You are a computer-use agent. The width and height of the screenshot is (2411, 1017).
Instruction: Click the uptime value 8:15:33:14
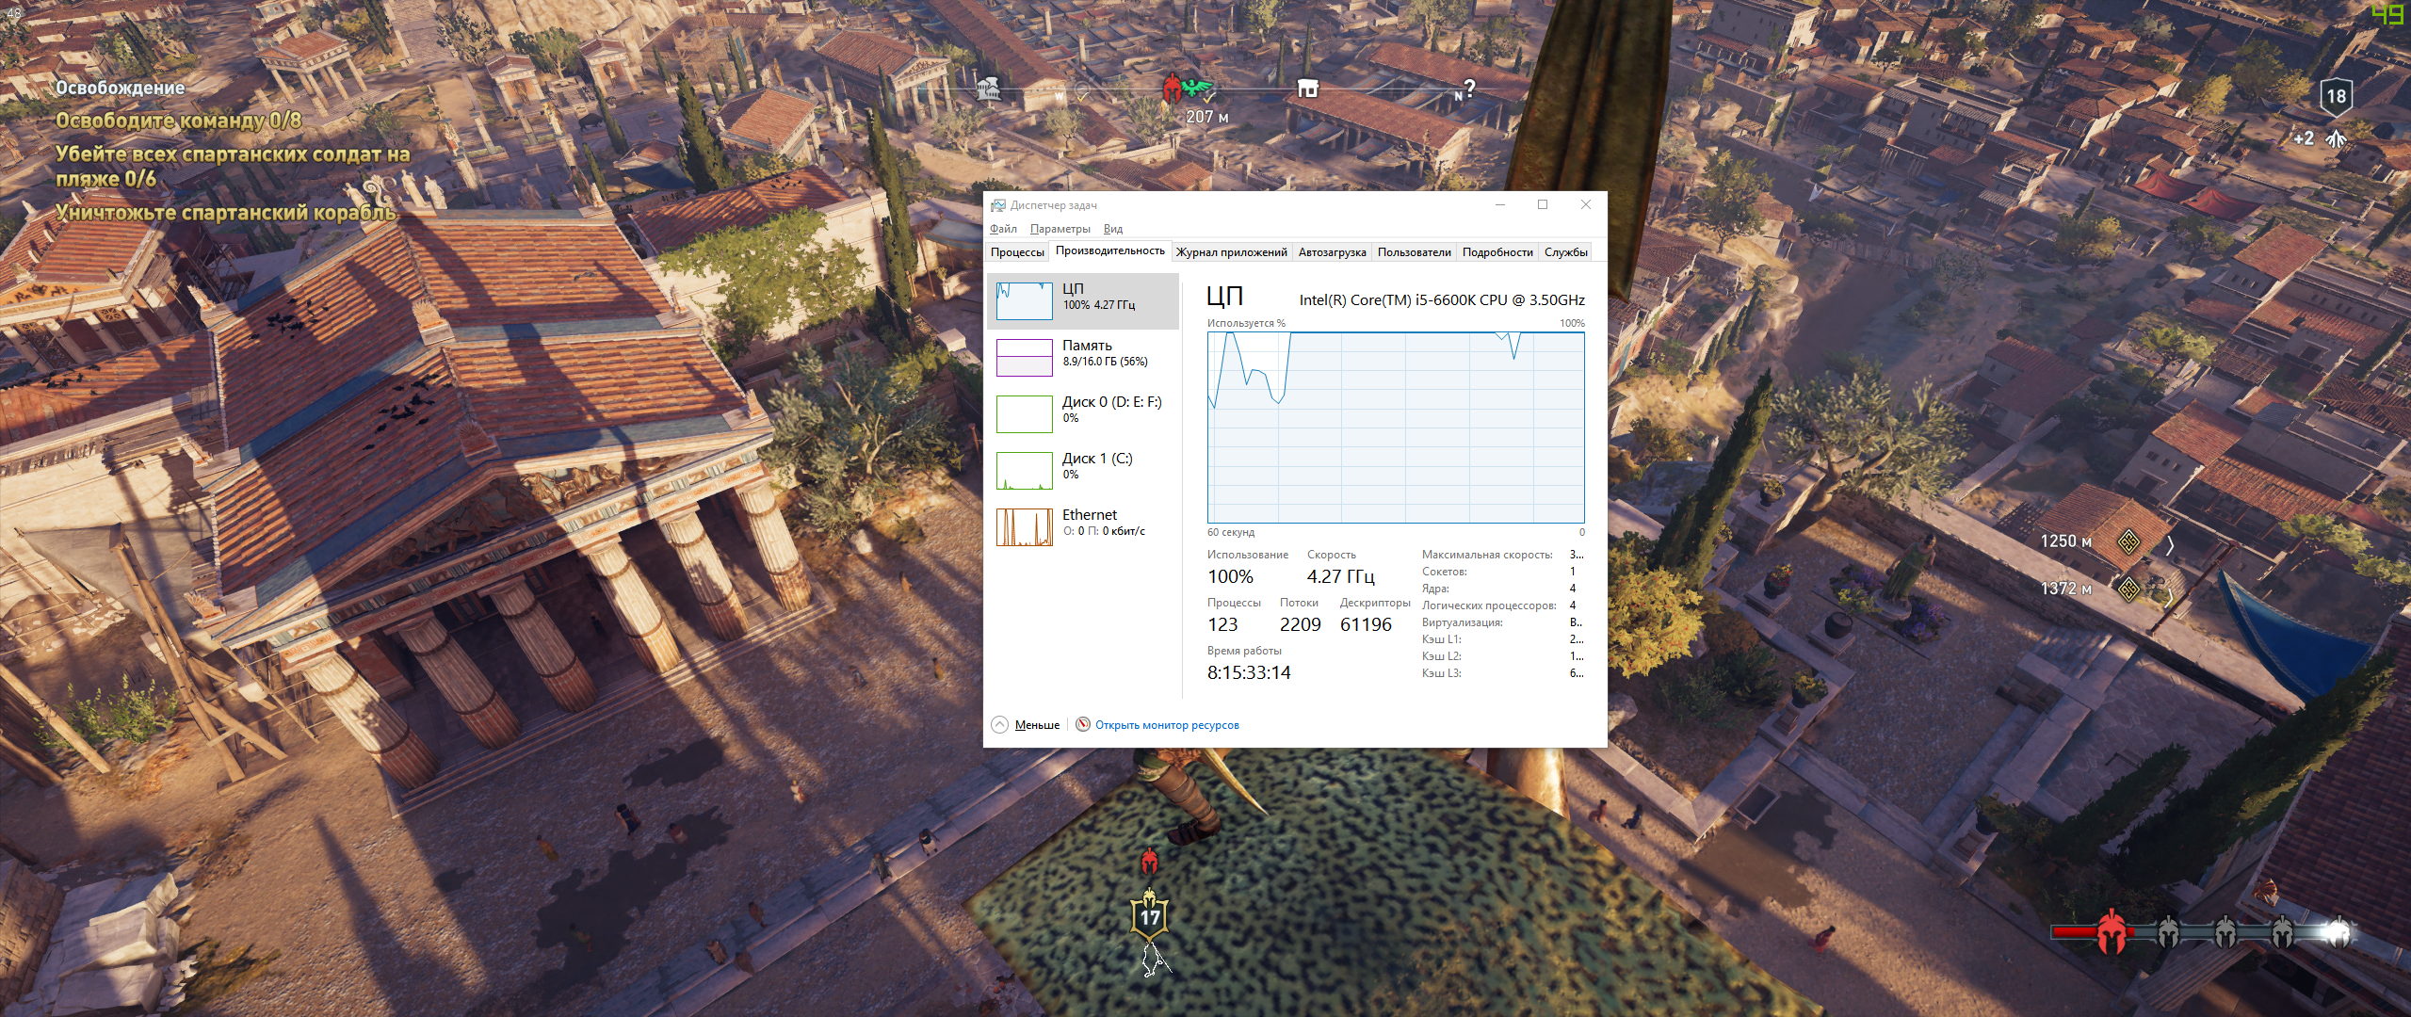(x=1249, y=672)
